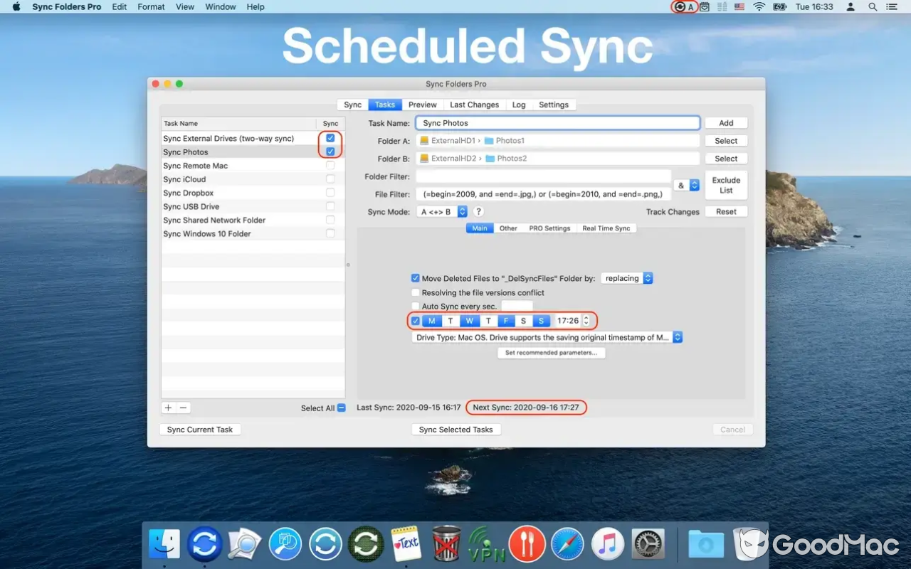This screenshot has height=569, width=911.
Task: Open the replacing dropdown for deleted files
Action: pos(626,278)
